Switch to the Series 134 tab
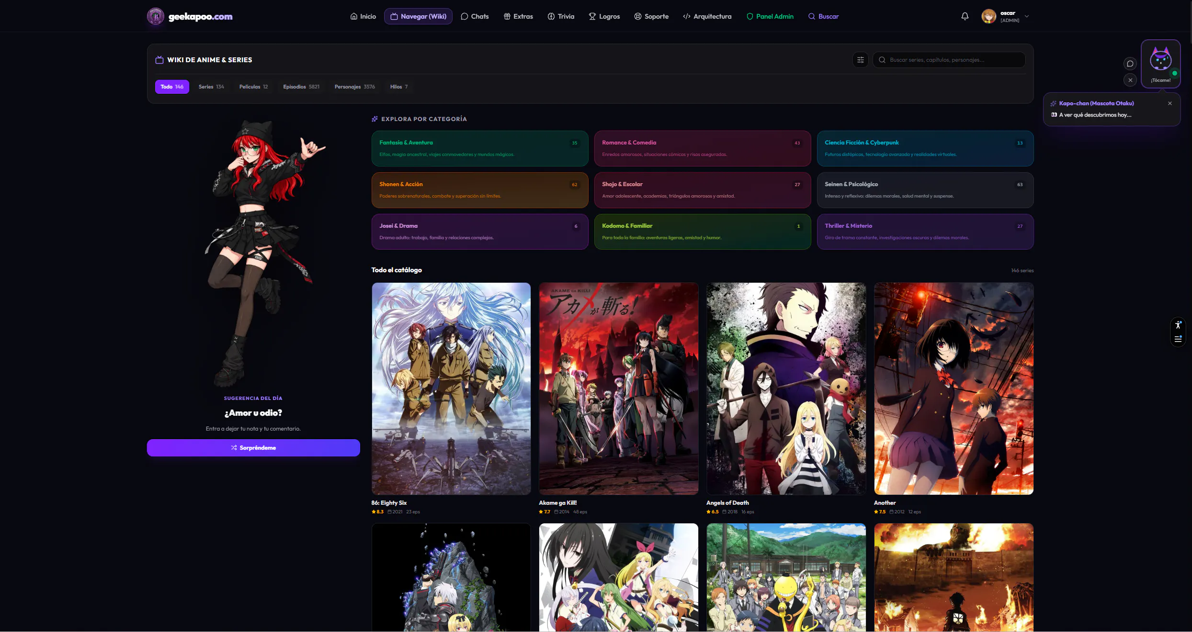 pos(211,87)
